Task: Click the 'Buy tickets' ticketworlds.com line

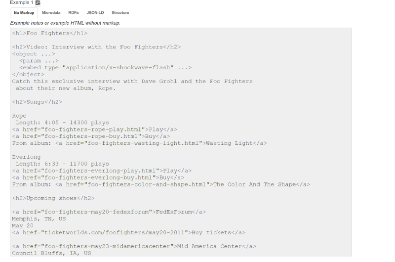Action: (128, 233)
